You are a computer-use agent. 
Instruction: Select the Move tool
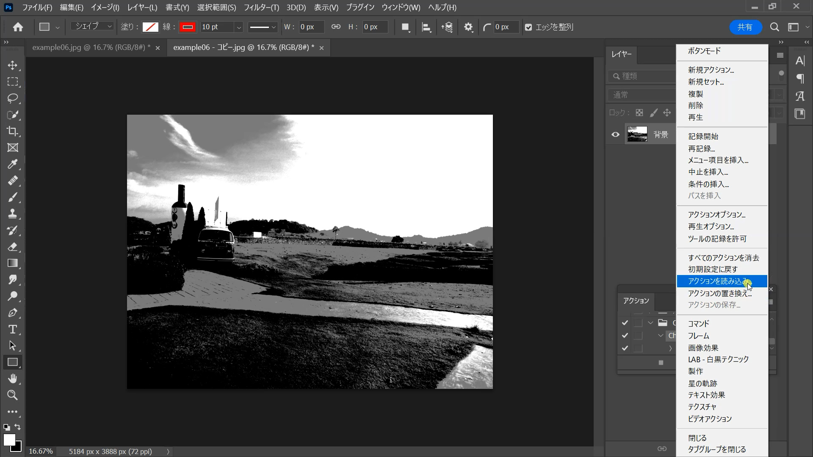[x=13, y=65]
